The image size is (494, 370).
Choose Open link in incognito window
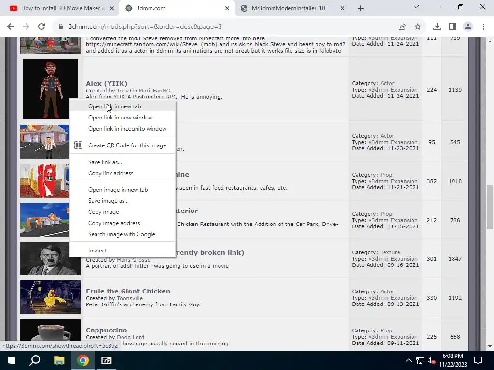[x=123, y=128]
